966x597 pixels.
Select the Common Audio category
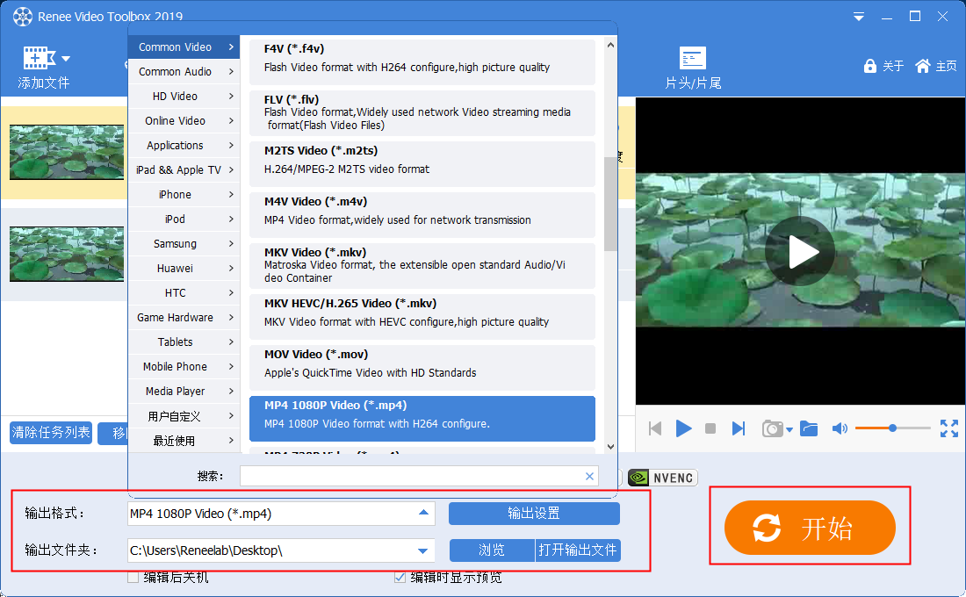pyautogui.click(x=184, y=71)
